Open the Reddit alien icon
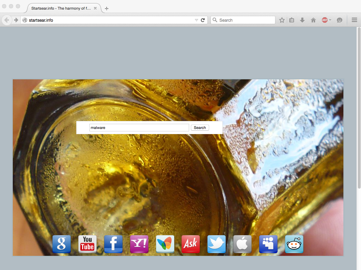This screenshot has width=361, height=270. pyautogui.click(x=294, y=244)
